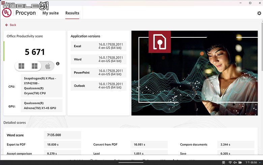
Task: Click the Application versions heading
Action: 85,36
